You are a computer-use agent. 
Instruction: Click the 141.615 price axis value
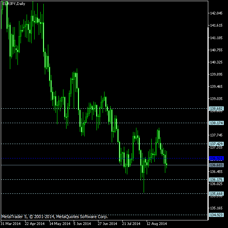click(x=216, y=25)
